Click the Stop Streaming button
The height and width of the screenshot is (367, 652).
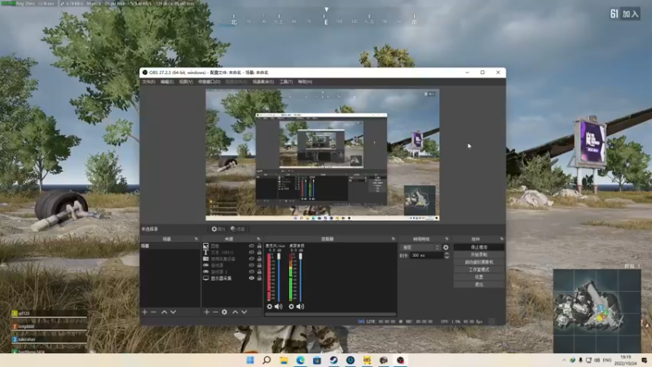(x=478, y=247)
